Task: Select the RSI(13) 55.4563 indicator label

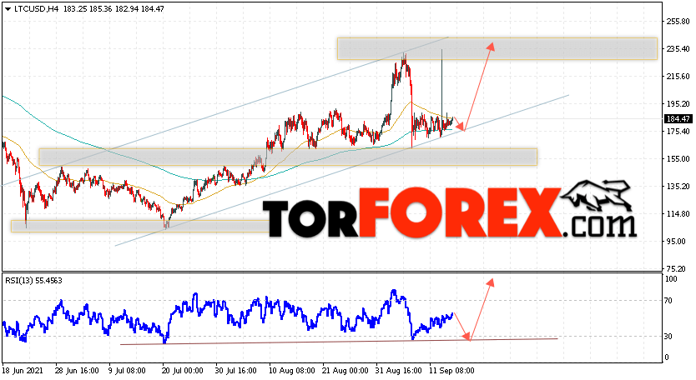Action: point(33,281)
